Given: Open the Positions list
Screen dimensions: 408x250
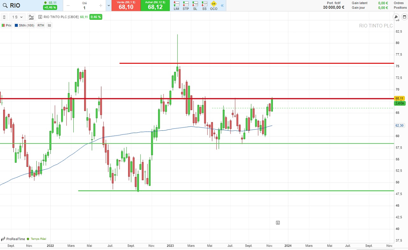Looking at the screenshot, I should point(400,8).
